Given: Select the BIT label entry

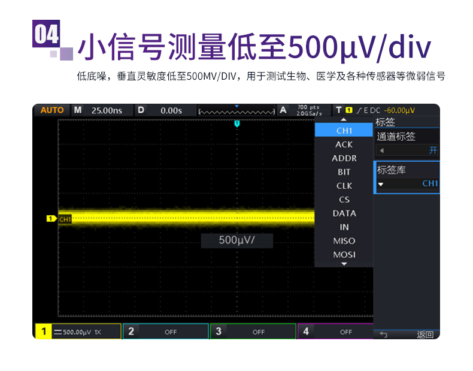Looking at the screenshot, I should pyautogui.click(x=344, y=172).
